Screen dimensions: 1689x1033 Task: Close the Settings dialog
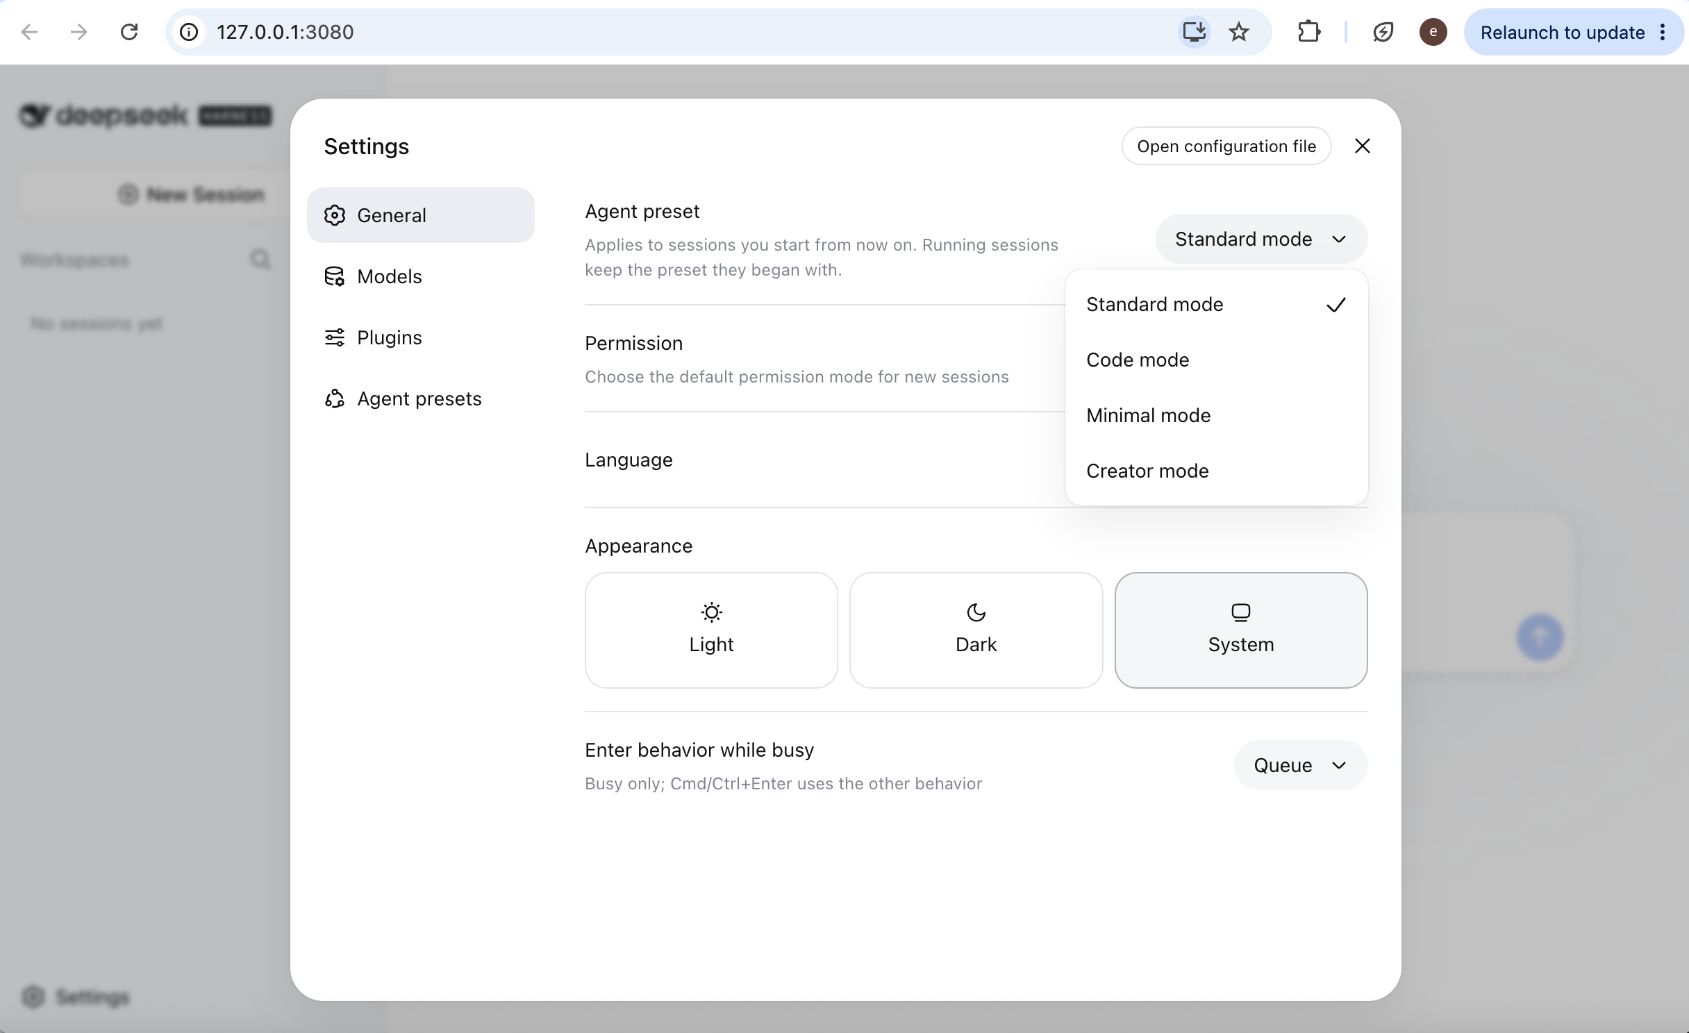(1362, 146)
